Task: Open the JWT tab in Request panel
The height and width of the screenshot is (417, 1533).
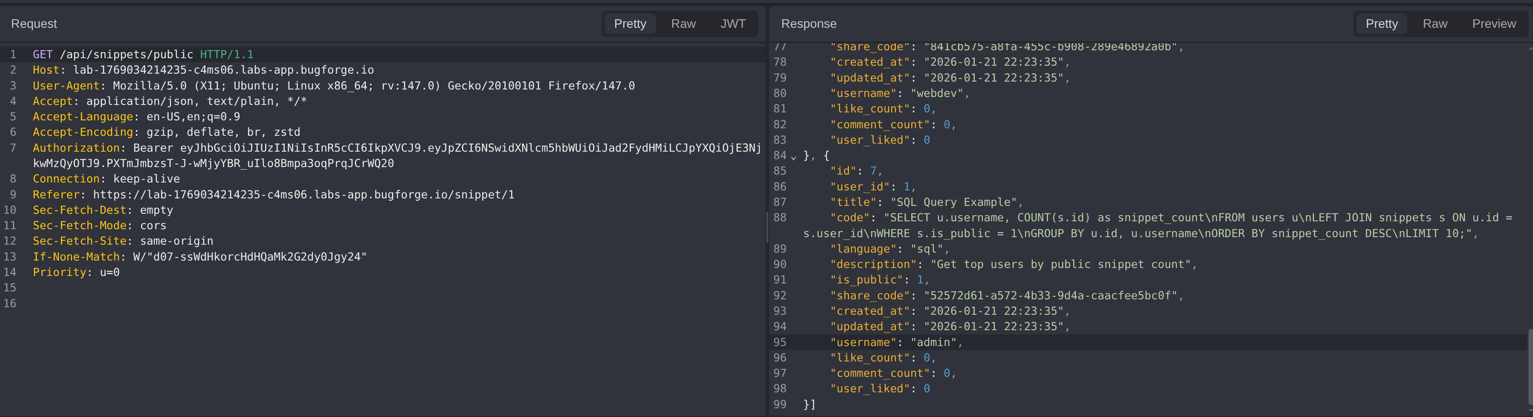Action: 732,24
